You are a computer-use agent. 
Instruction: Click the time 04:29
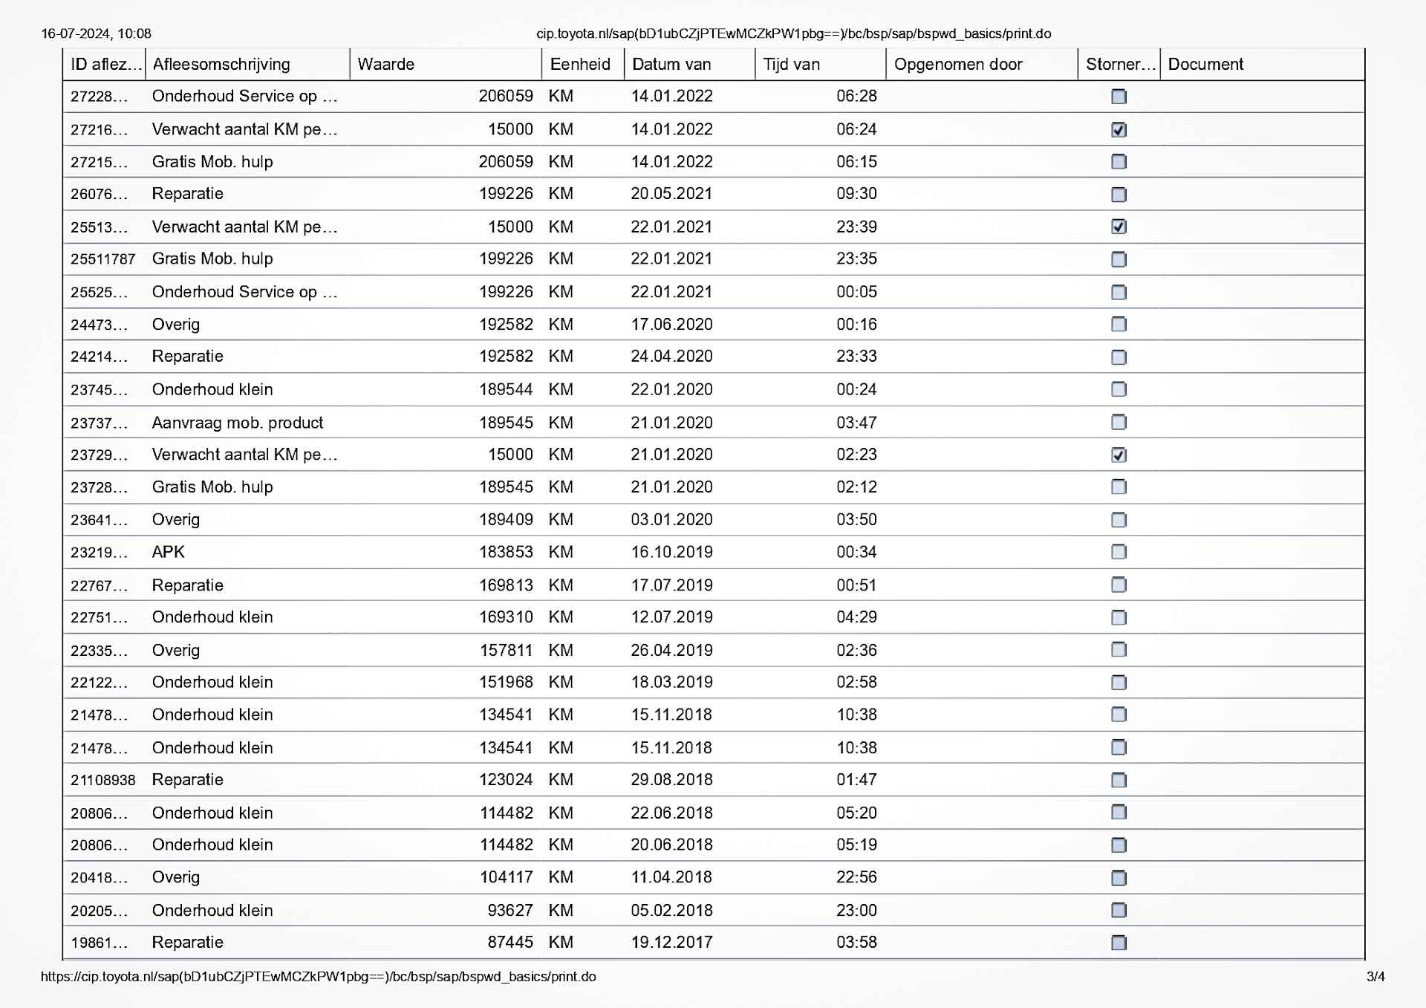pyautogui.click(x=856, y=617)
